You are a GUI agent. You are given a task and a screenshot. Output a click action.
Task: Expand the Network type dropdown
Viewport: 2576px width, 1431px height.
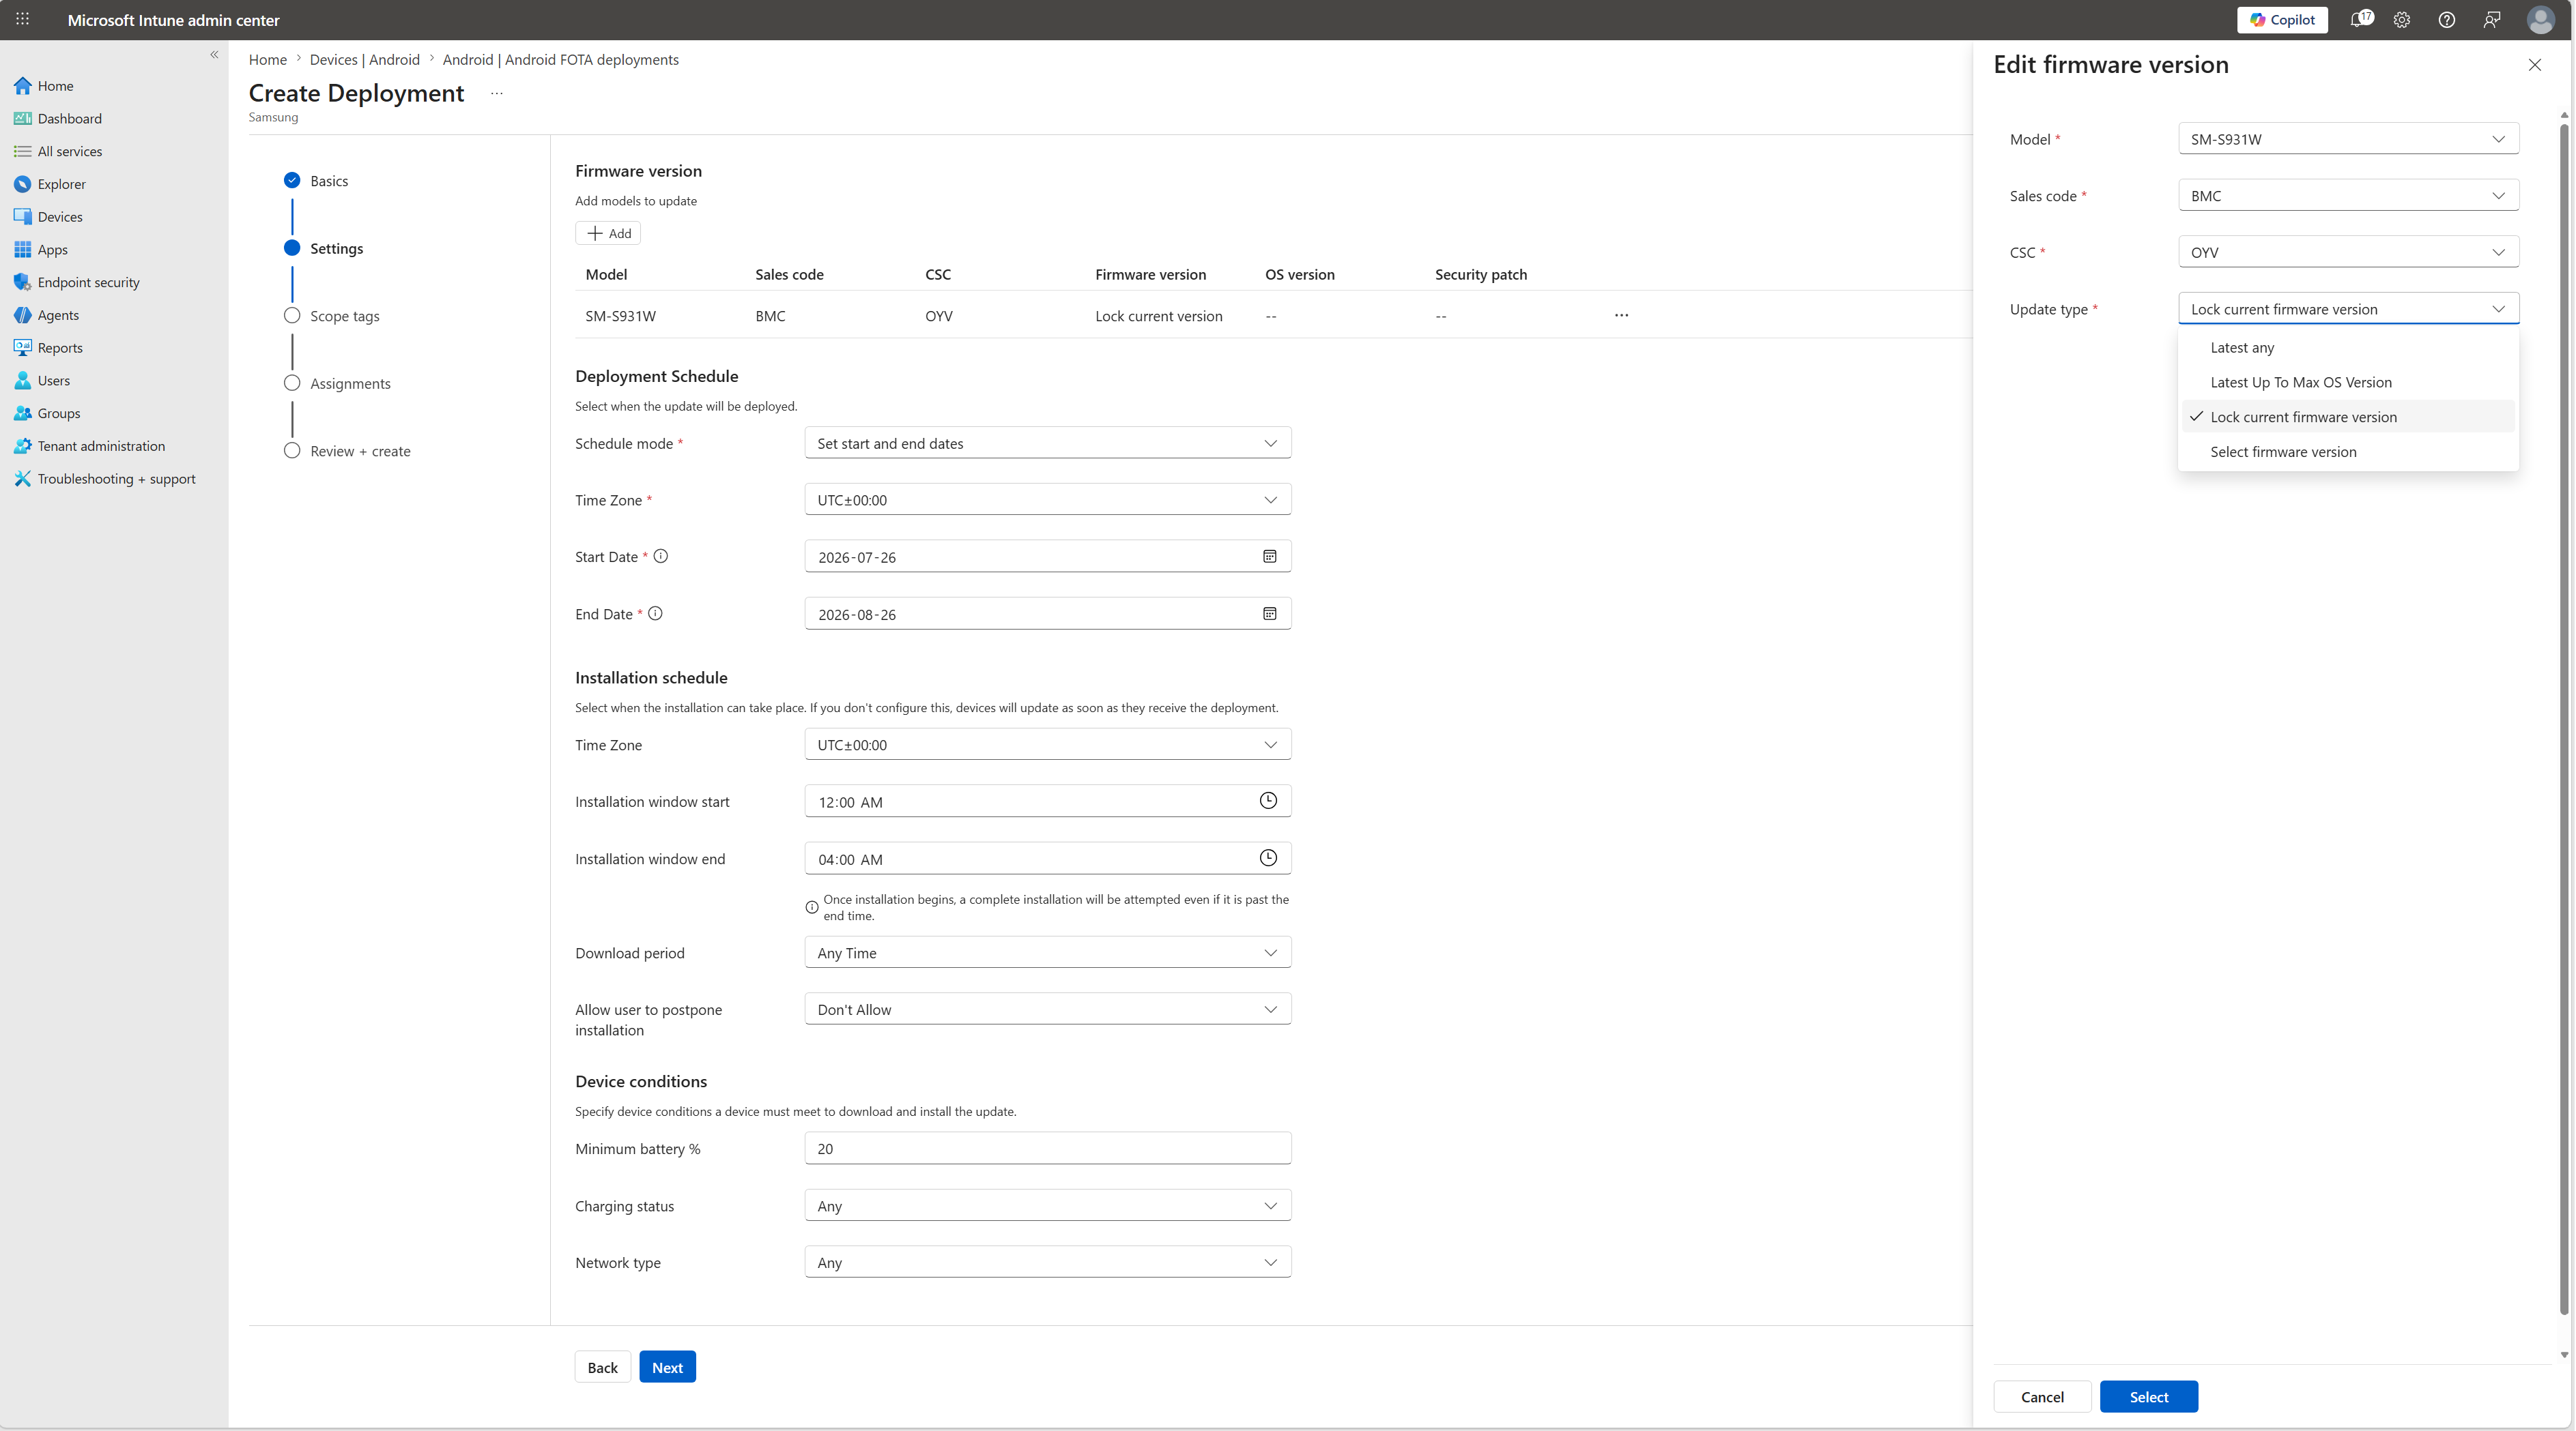pos(1048,1262)
